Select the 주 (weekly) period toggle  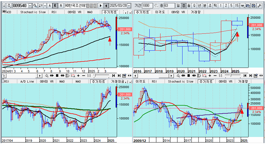(184, 6)
